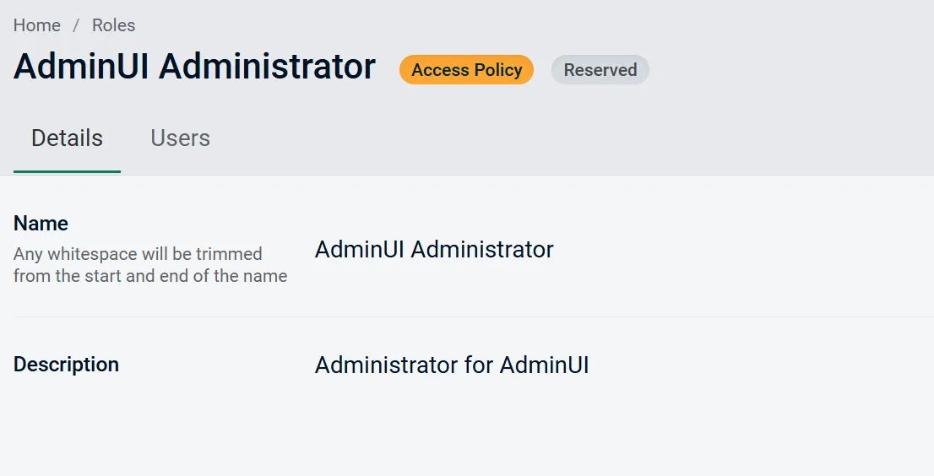Click the breadcrumb slash separator

76,25
